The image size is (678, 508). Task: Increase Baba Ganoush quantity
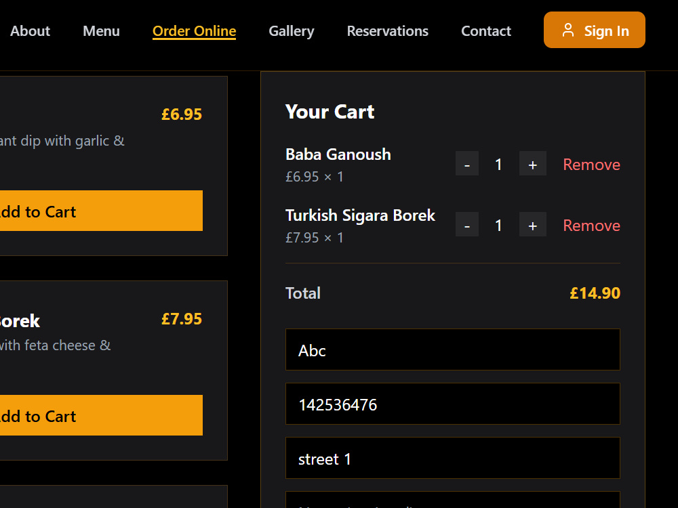point(533,164)
